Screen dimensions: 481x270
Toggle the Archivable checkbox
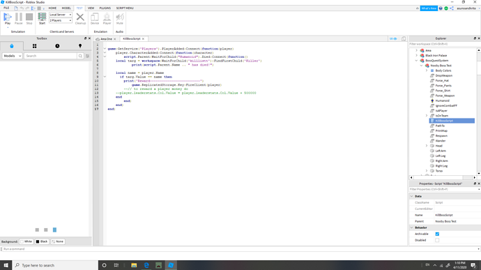437,234
